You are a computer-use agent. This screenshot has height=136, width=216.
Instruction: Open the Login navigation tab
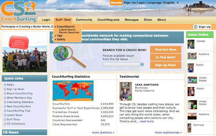coord(46,20)
